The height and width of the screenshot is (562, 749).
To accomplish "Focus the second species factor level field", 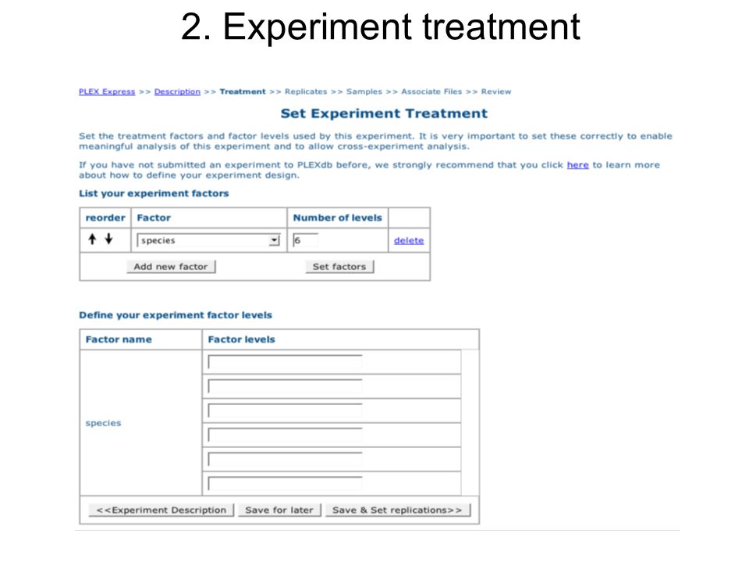I will [286, 386].
